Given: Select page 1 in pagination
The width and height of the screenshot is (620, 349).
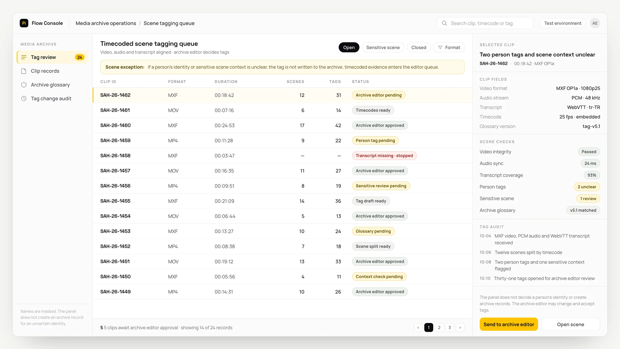Looking at the screenshot, I should [x=429, y=328].
